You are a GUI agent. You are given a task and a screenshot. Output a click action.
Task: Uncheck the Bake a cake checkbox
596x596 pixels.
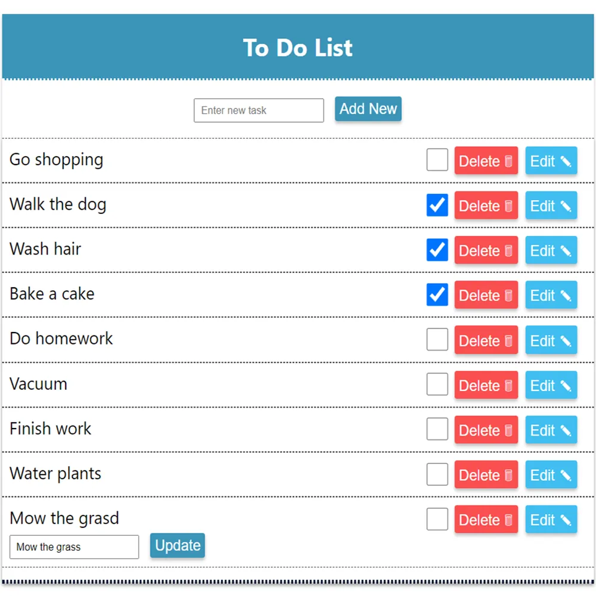pyautogui.click(x=437, y=295)
